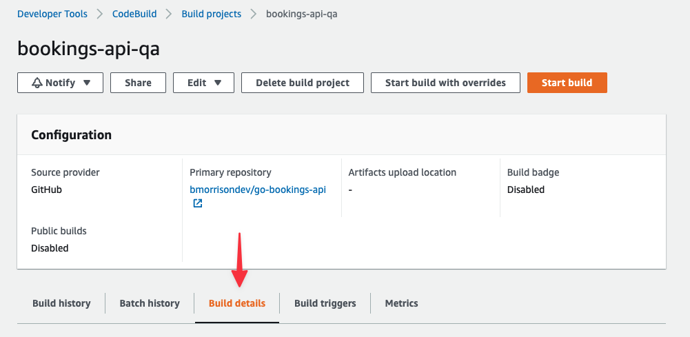Open external link icon under primary repository
The image size is (690, 337).
point(198,203)
